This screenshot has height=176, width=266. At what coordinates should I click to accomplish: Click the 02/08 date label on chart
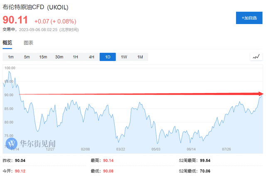point(85,149)
